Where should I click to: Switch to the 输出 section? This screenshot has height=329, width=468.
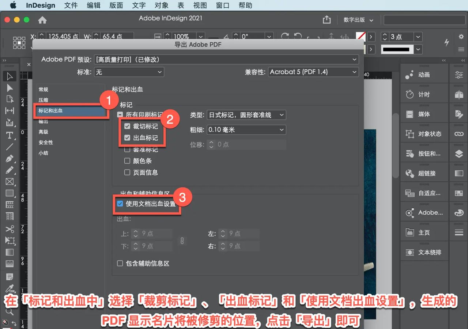point(43,121)
